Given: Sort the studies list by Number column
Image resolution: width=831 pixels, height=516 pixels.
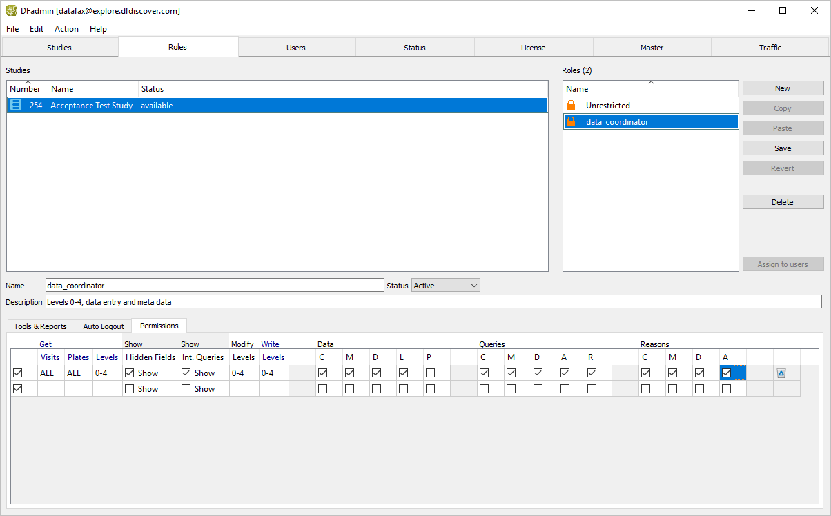Looking at the screenshot, I should click(x=25, y=89).
